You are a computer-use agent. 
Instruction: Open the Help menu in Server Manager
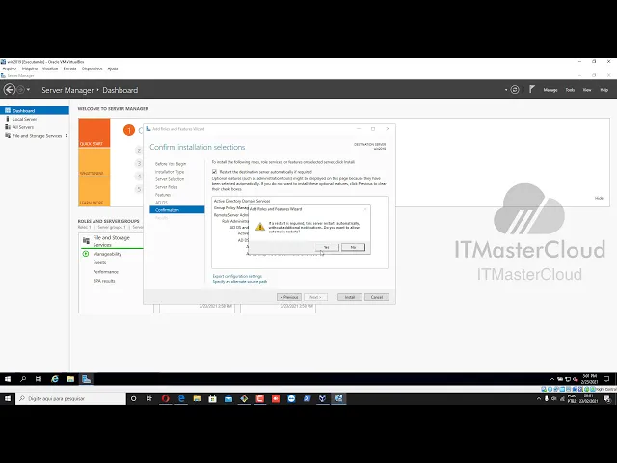[604, 90]
